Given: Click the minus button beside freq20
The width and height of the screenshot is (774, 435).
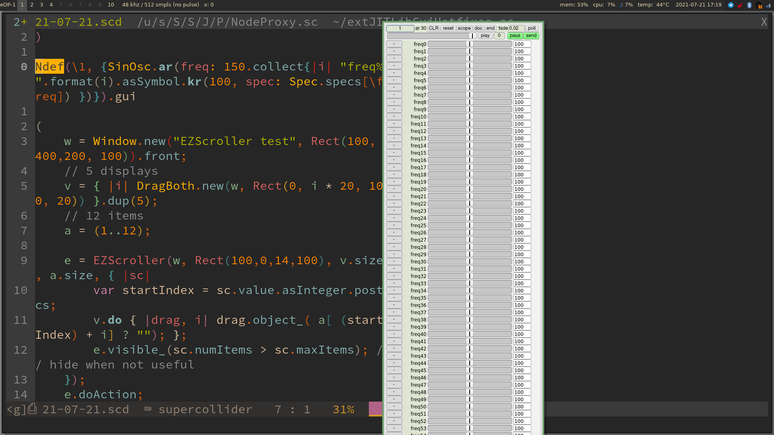Looking at the screenshot, I should [x=394, y=189].
